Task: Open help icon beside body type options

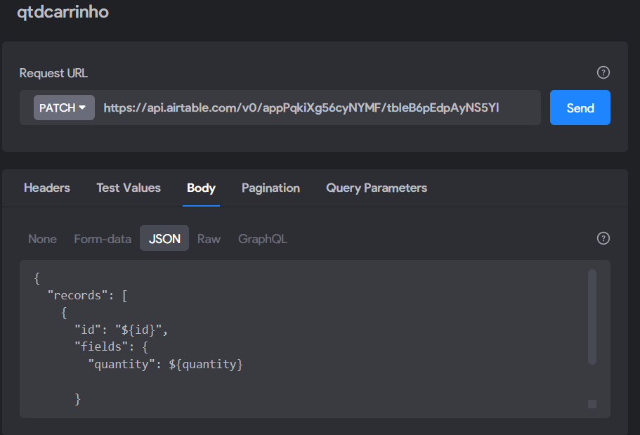Action: pos(603,238)
